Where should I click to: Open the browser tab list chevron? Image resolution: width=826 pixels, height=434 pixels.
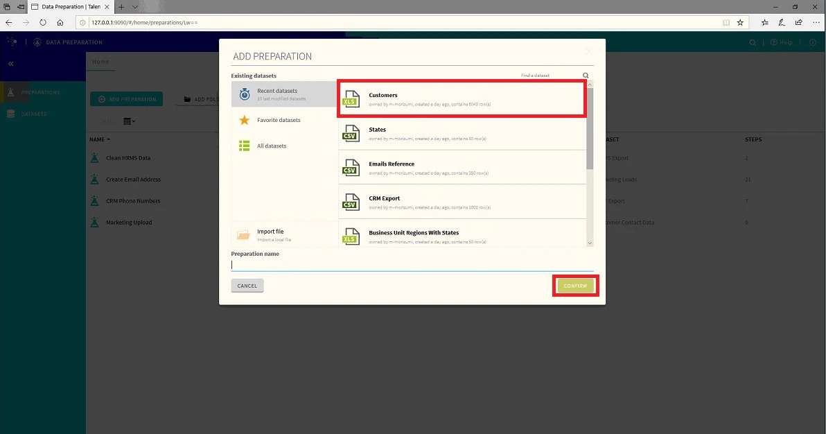point(135,7)
